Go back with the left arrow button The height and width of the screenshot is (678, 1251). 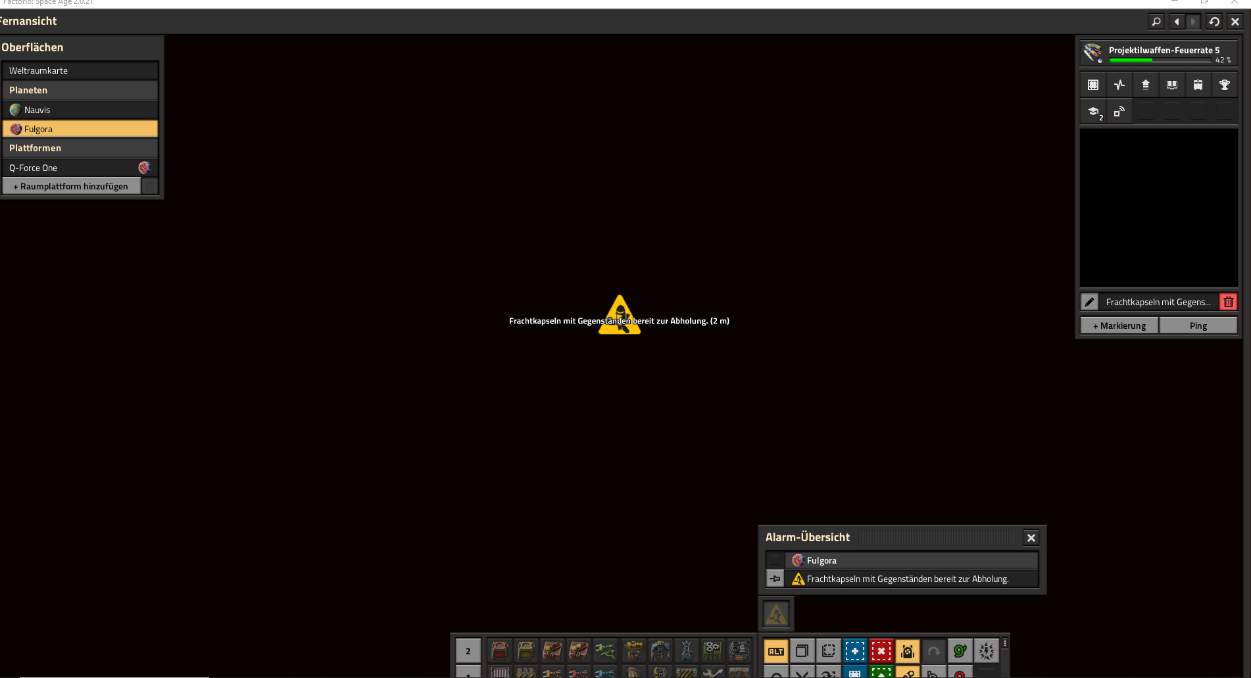1177,22
